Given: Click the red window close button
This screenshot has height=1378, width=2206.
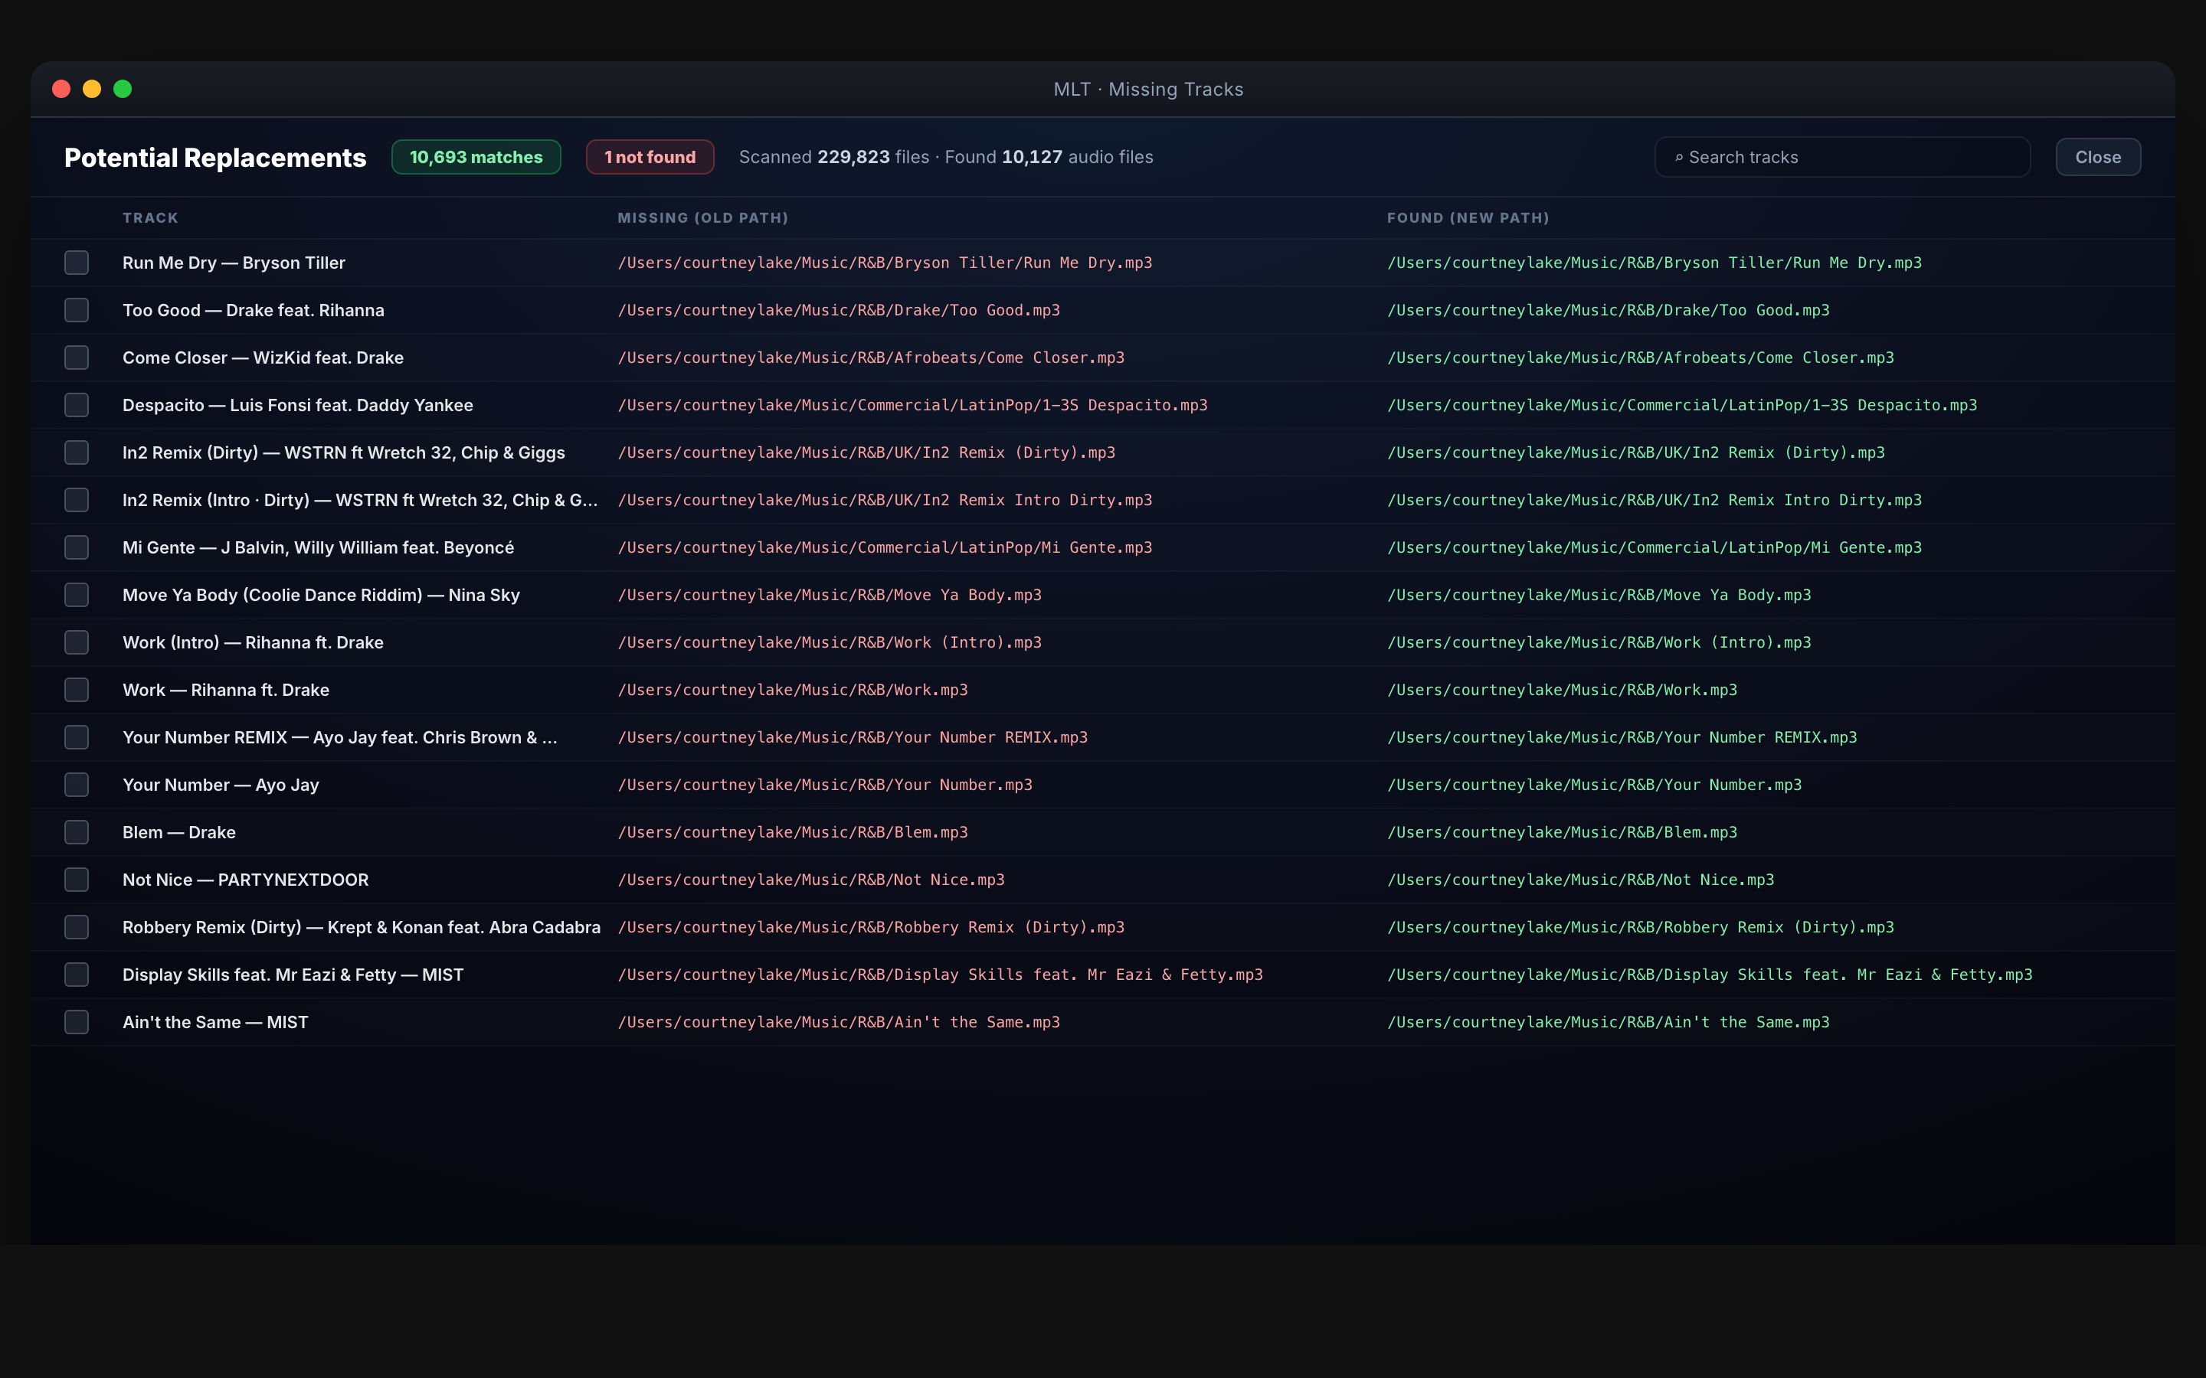Looking at the screenshot, I should (61, 88).
